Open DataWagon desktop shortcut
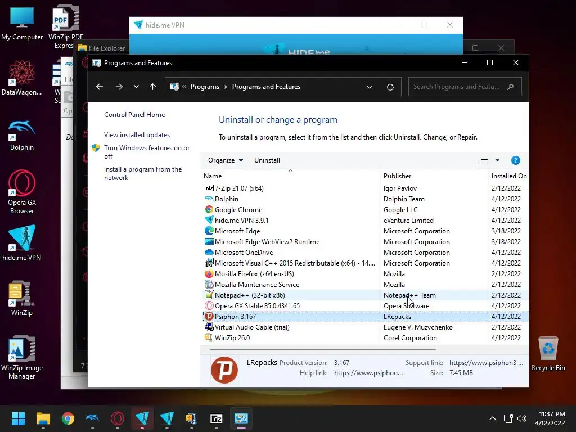Image resolution: width=576 pixels, height=432 pixels. pos(22,78)
